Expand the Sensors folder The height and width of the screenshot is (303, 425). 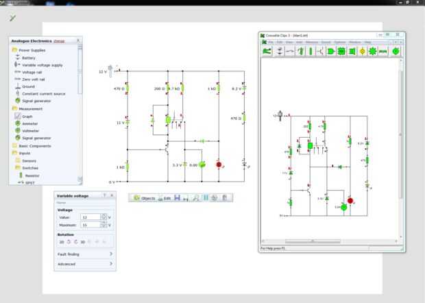(18, 160)
